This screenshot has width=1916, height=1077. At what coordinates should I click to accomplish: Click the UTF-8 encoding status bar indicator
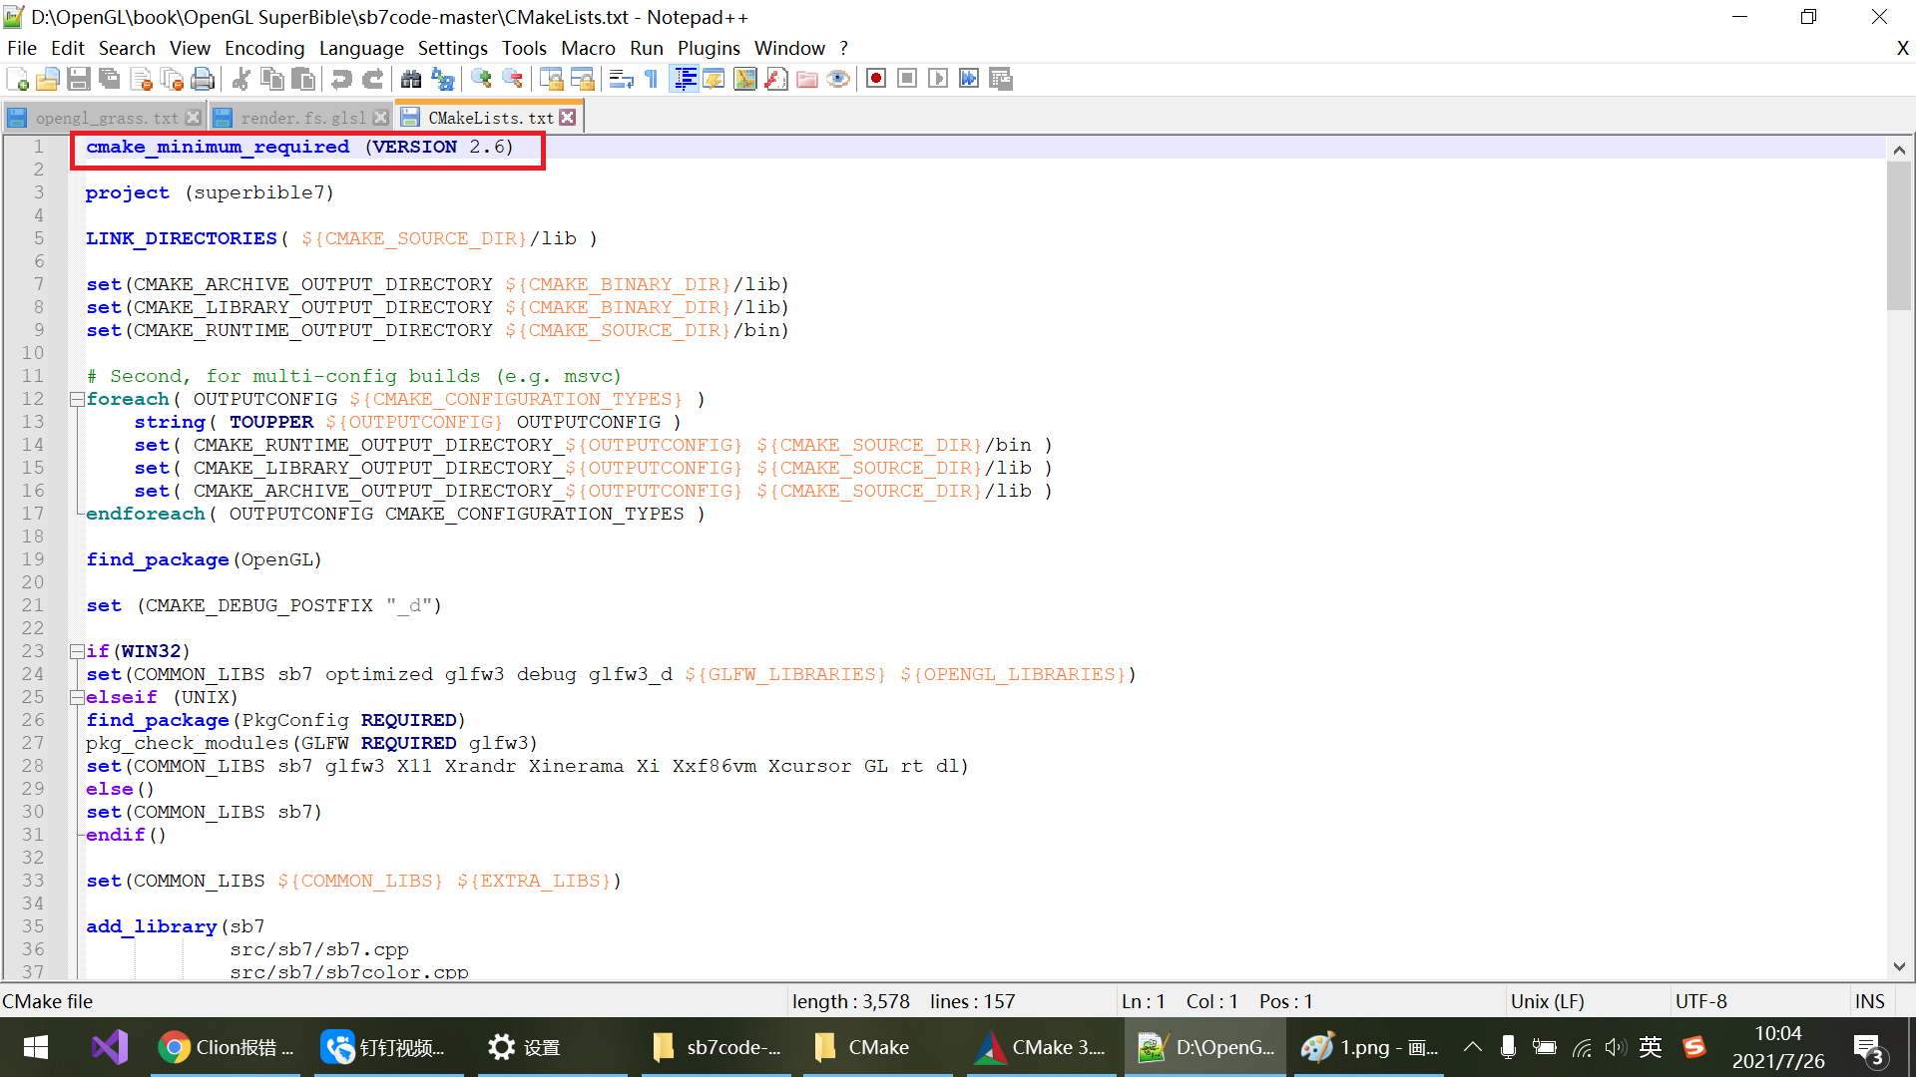[1700, 1000]
